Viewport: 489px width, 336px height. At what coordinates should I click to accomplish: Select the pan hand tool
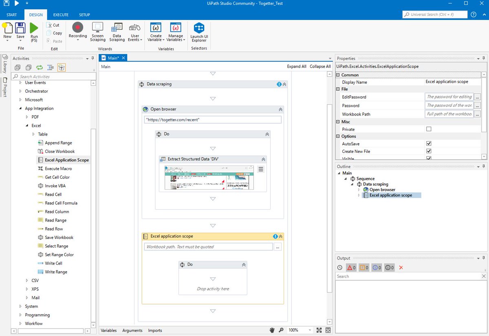pyautogui.click(x=272, y=330)
